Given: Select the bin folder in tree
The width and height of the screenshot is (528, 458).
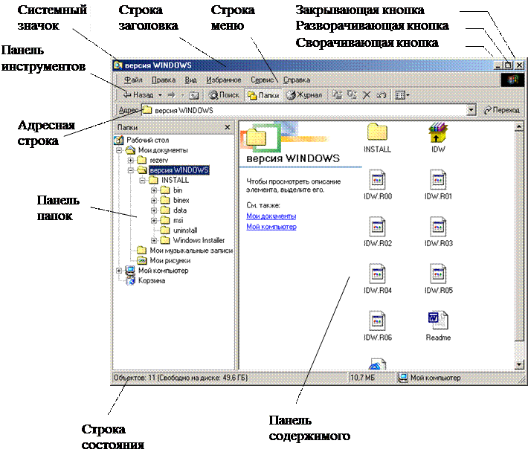Looking at the screenshot, I should (x=178, y=190).
